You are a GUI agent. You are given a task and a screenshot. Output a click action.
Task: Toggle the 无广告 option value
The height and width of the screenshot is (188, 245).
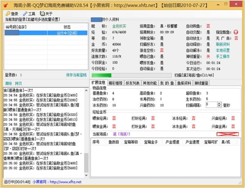tap(236, 38)
